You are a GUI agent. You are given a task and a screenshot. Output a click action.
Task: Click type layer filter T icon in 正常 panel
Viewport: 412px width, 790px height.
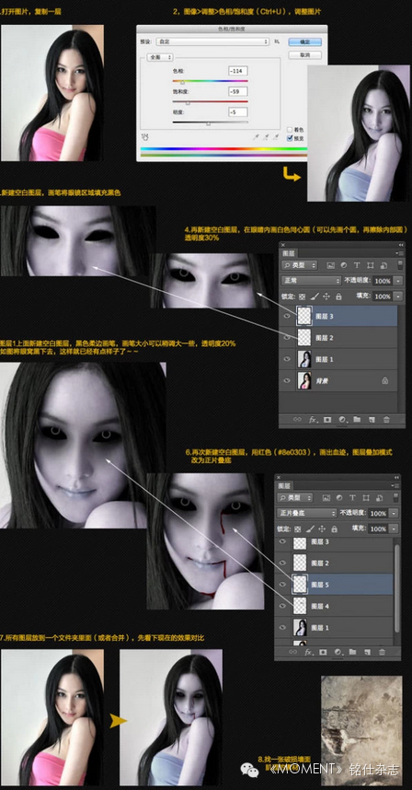357,265
